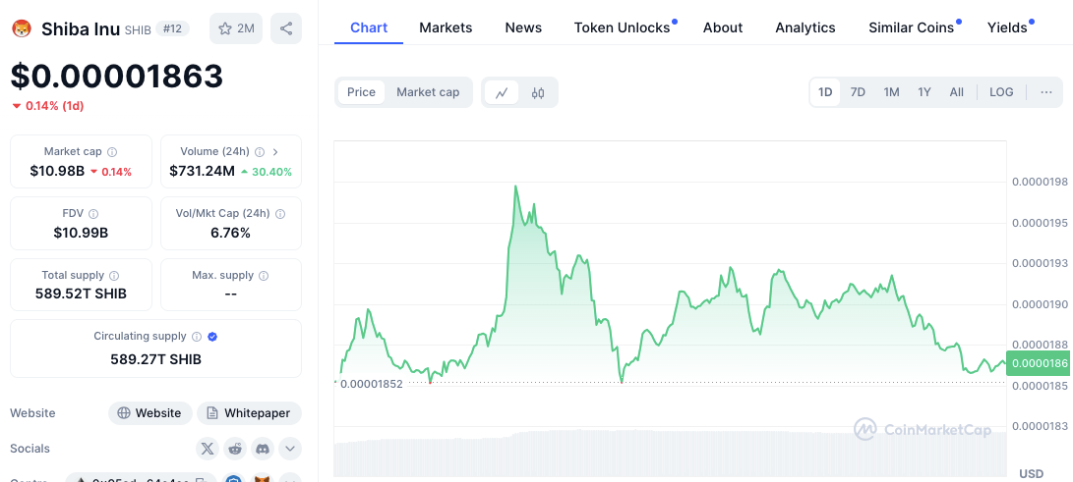The height and width of the screenshot is (482, 1073).
Task: Open the Discord social link
Action: [263, 449]
